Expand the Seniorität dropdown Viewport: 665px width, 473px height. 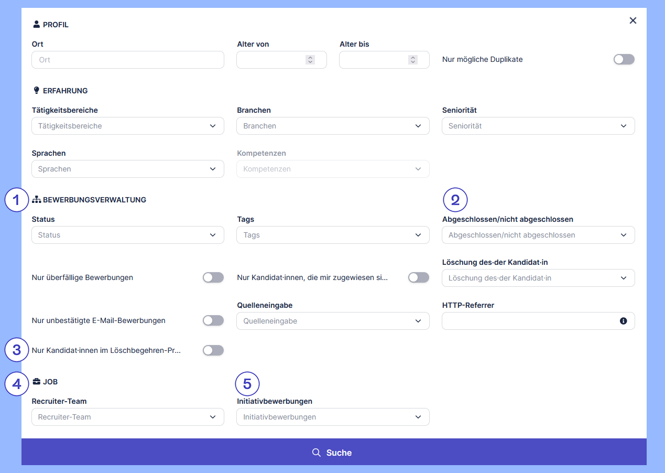tap(538, 126)
